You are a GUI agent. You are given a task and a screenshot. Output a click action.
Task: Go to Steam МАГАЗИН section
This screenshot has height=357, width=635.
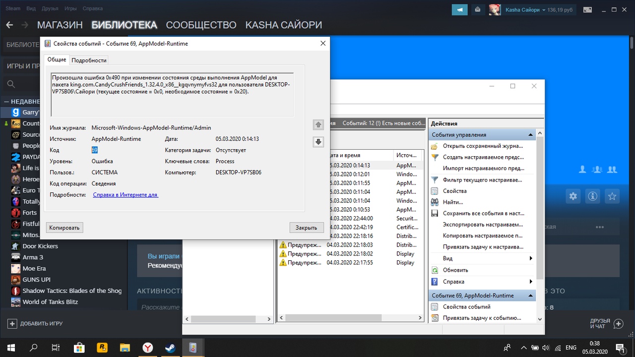click(60, 25)
